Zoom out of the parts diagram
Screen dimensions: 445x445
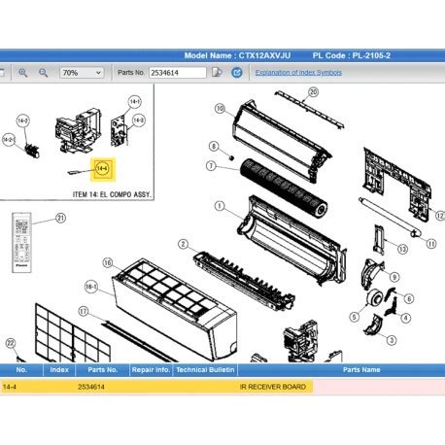43,73
